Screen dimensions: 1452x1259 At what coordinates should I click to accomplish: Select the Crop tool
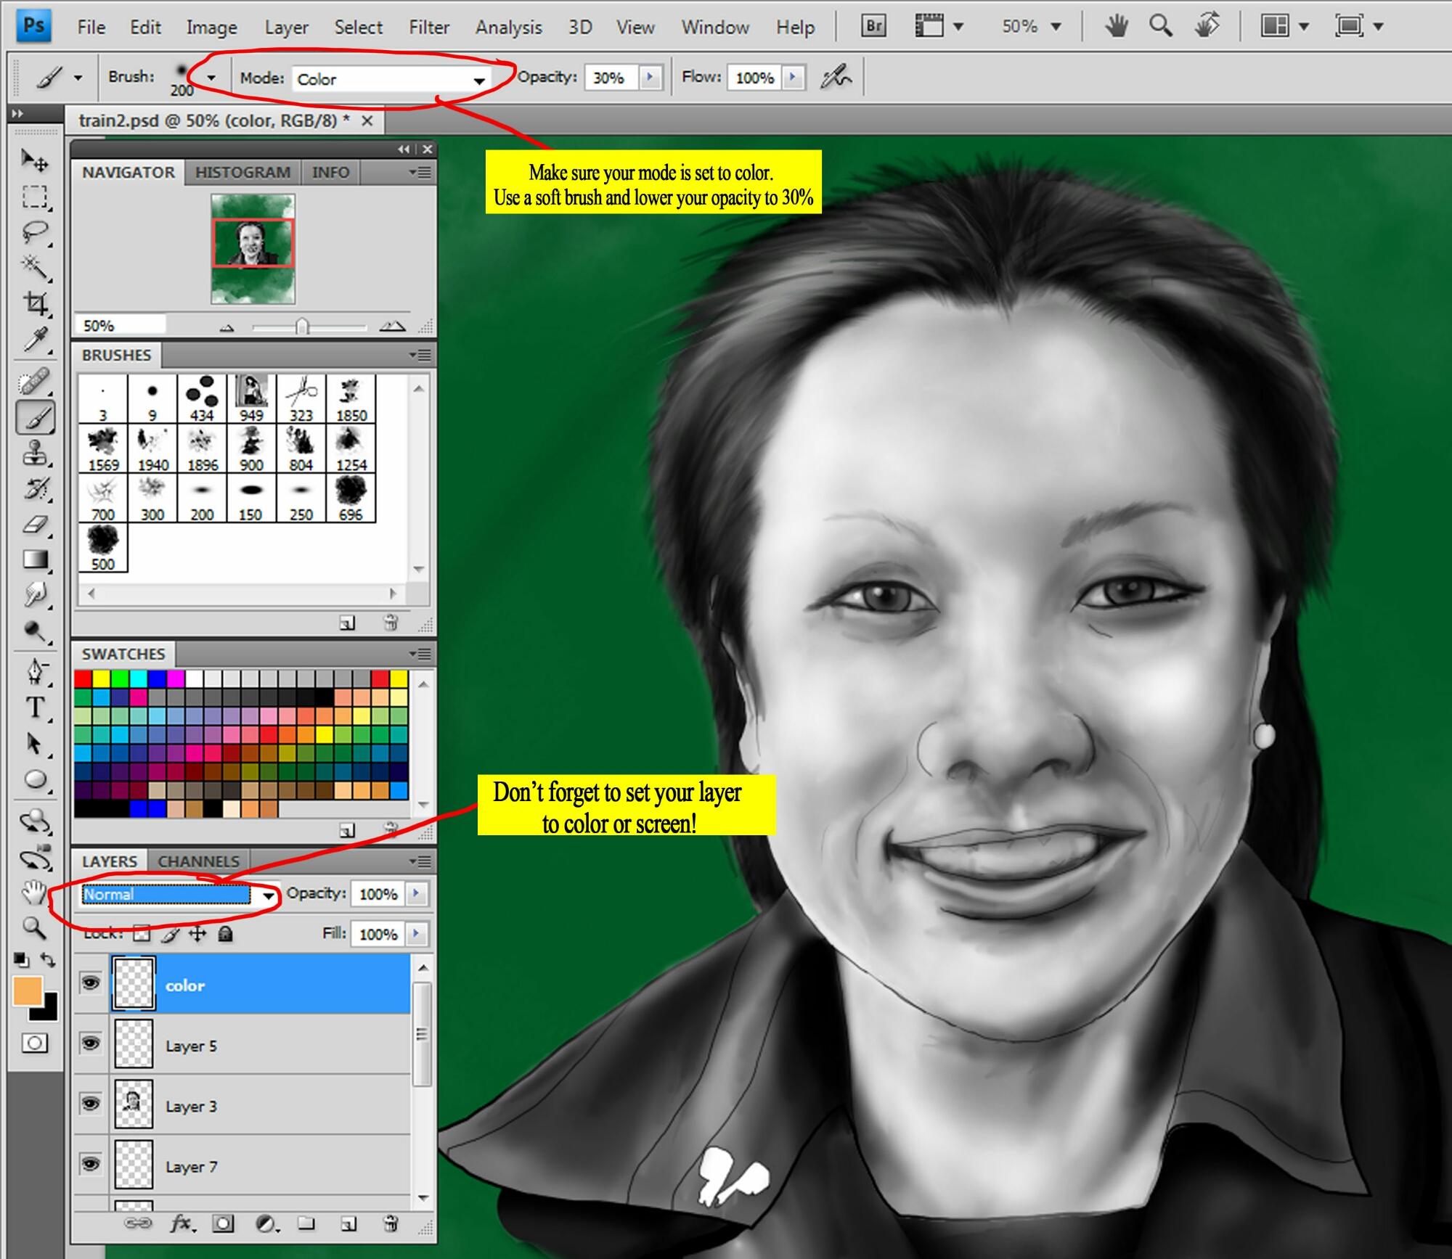36,303
